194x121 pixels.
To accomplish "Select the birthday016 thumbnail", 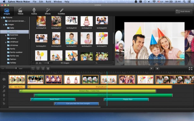I will click(x=41, y=21).
